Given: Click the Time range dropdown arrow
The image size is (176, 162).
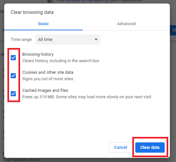Looking at the screenshot, I should click(96, 39).
